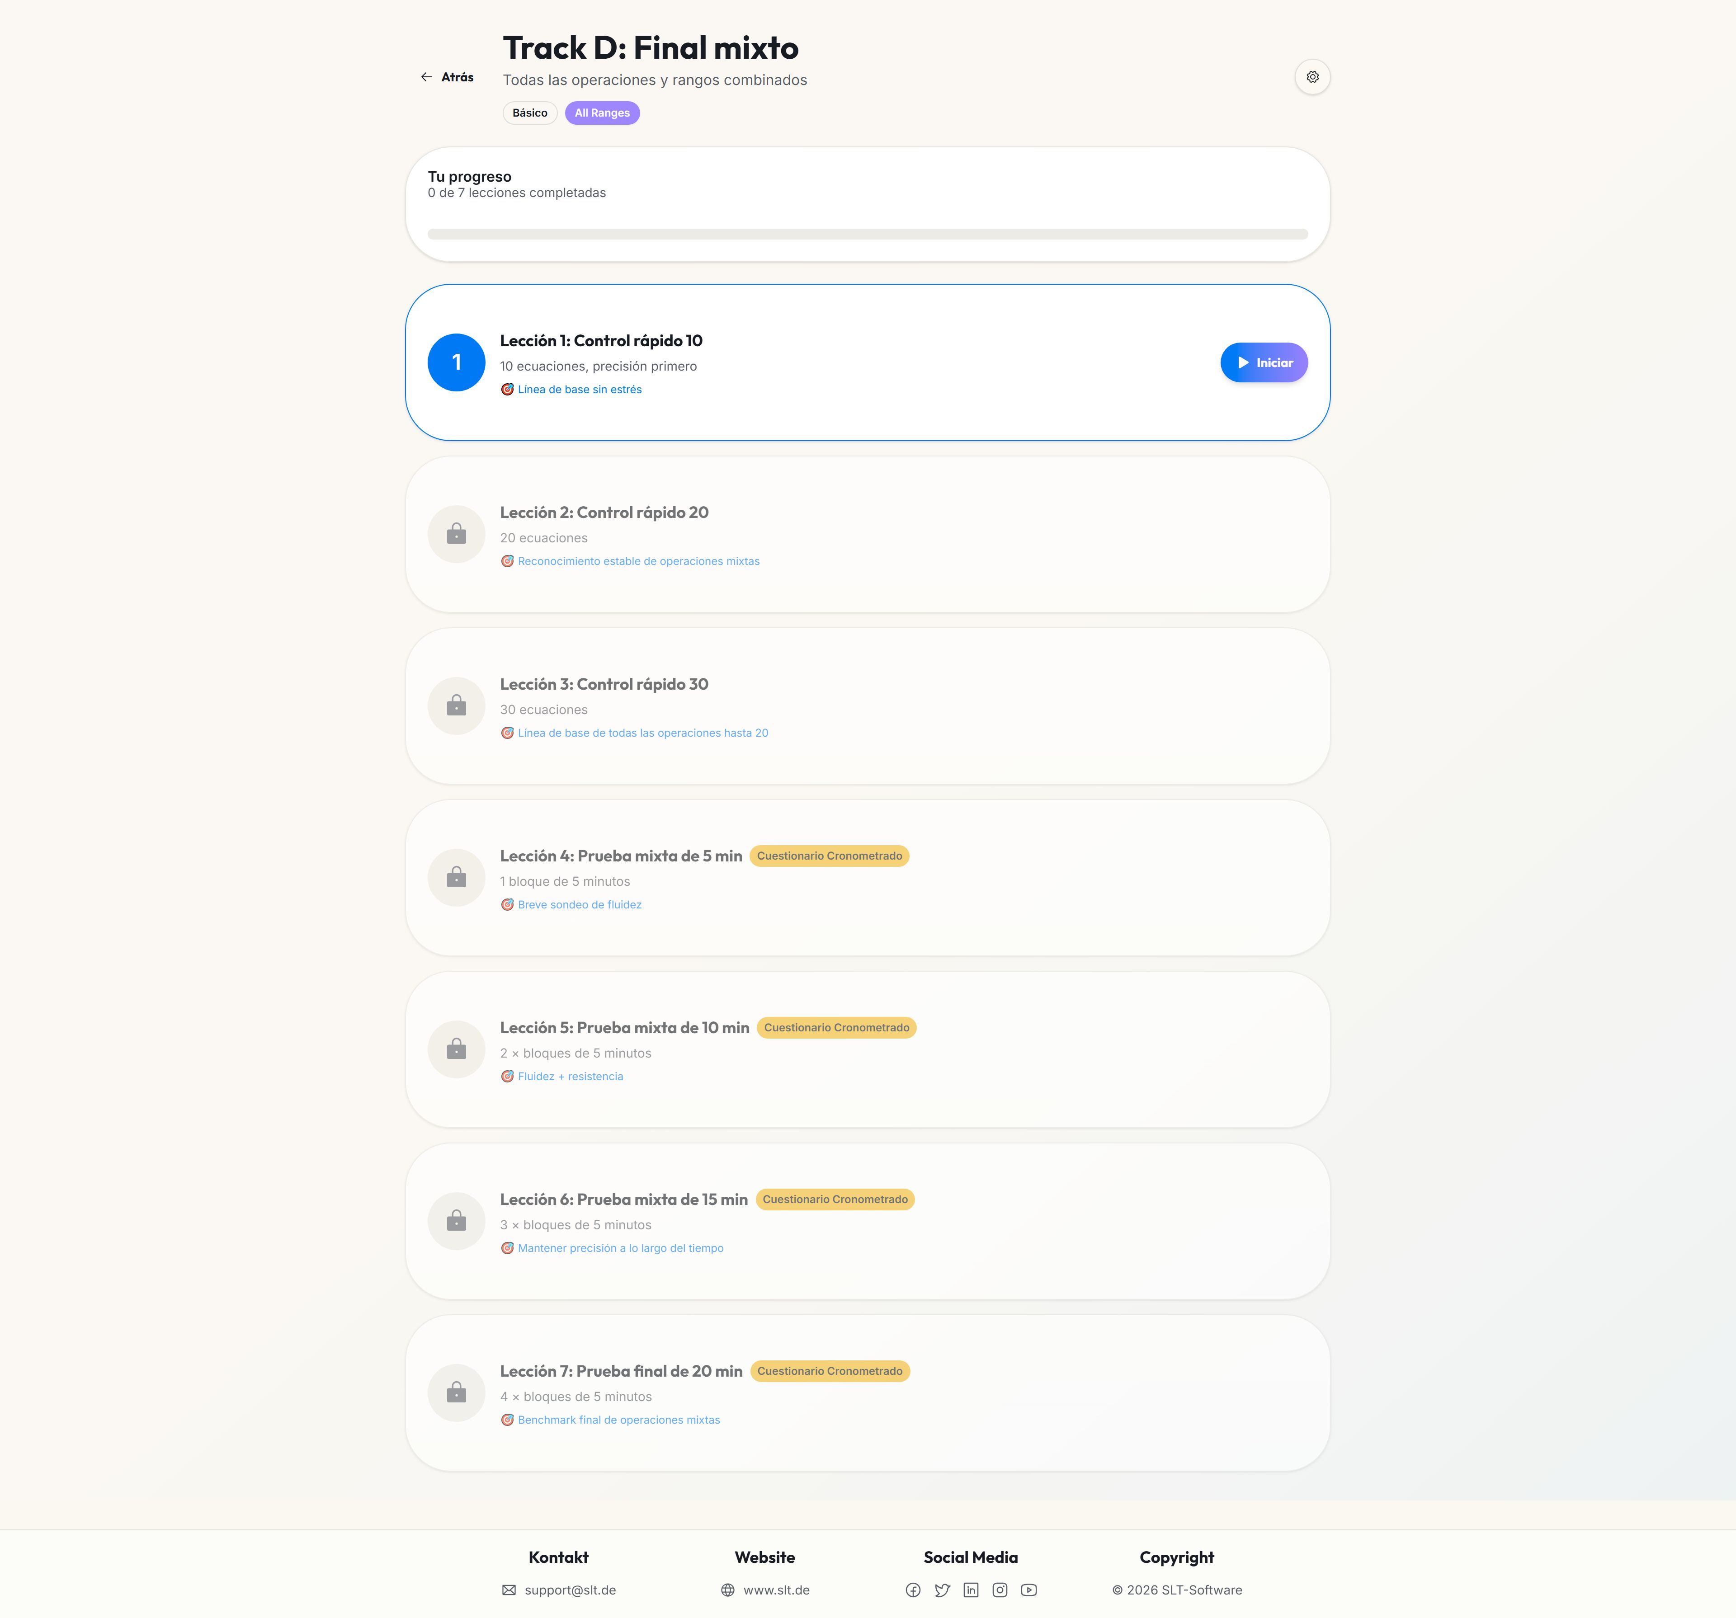Go back using the Atrás button
Viewport: 1736px width, 1618px height.
pyautogui.click(x=447, y=77)
